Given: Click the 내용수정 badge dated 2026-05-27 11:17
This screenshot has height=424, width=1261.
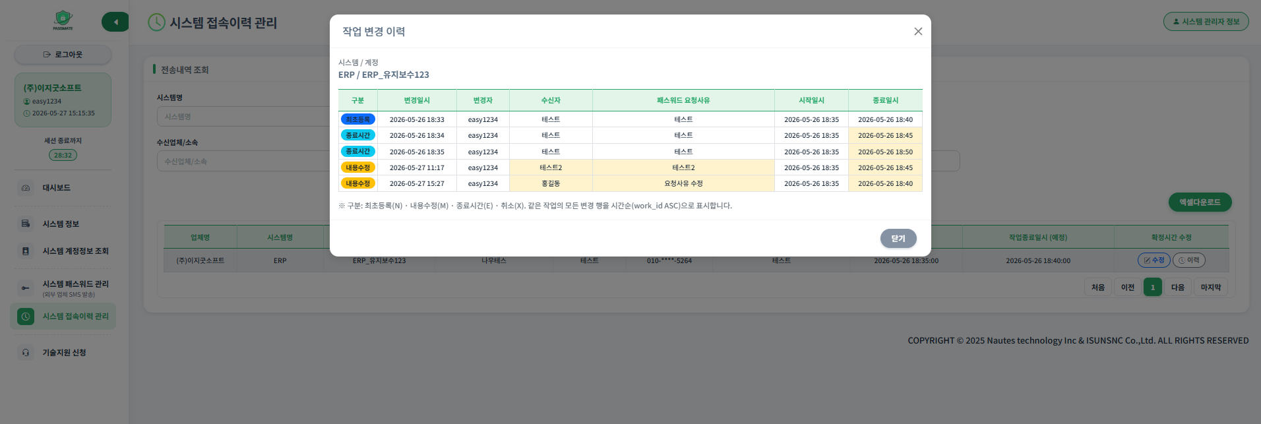Looking at the screenshot, I should coord(358,167).
